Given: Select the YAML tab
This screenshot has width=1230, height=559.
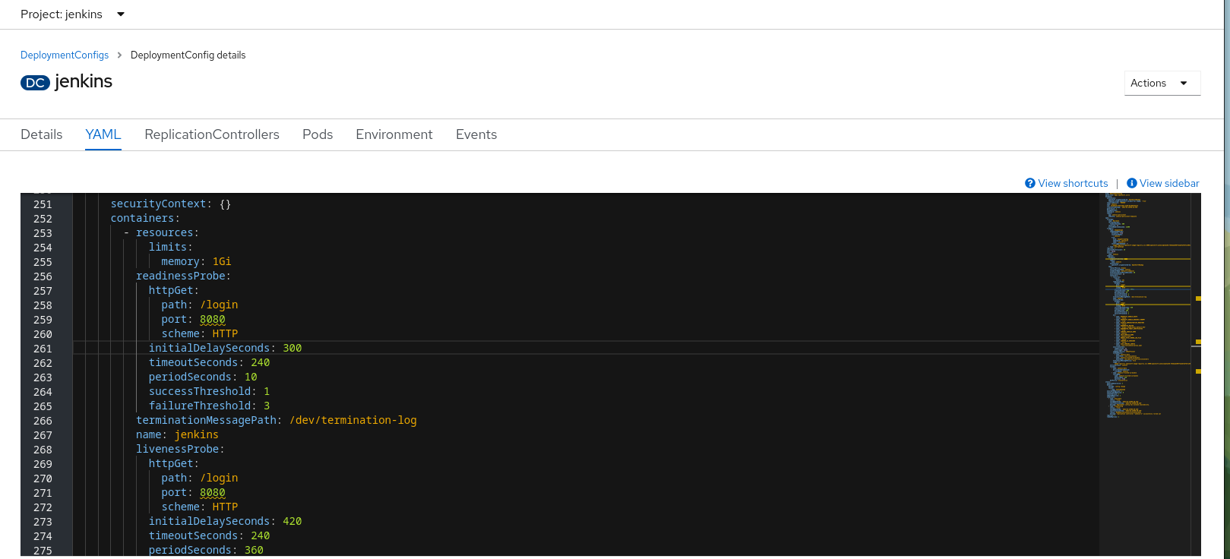Looking at the screenshot, I should pyautogui.click(x=103, y=134).
